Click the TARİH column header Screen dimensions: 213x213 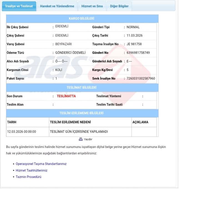click(12, 122)
